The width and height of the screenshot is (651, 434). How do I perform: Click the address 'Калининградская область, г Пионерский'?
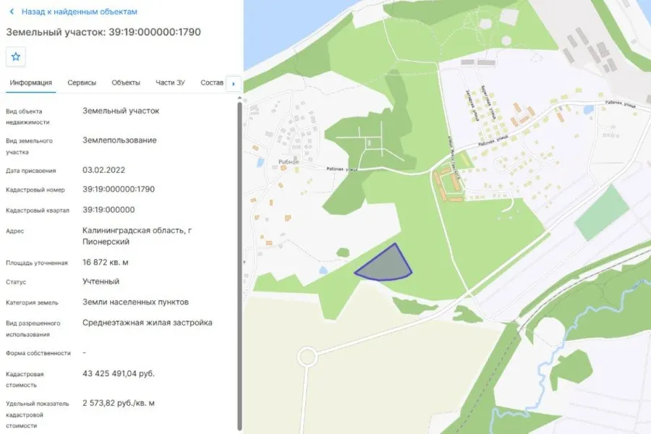point(137,236)
